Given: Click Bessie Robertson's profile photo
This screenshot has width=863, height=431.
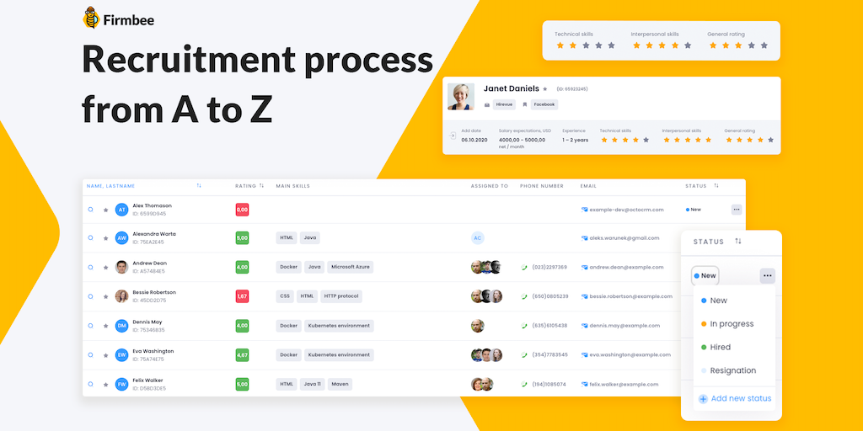Looking at the screenshot, I should pos(121,296).
